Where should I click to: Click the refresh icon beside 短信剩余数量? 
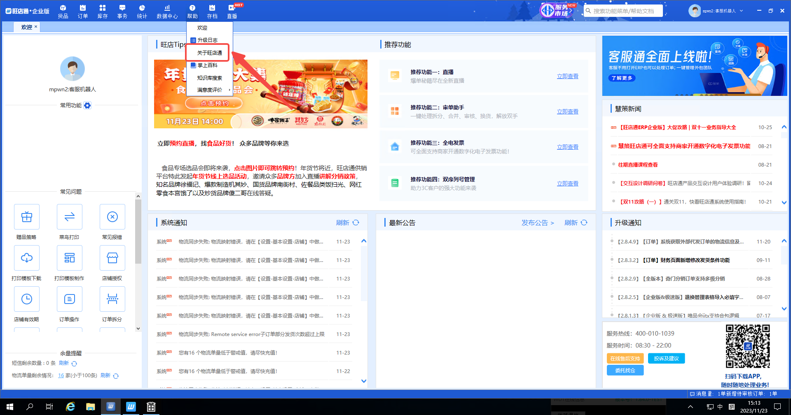click(74, 364)
